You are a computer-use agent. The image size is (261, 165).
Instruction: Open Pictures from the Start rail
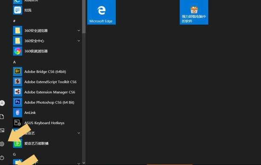[2, 130]
